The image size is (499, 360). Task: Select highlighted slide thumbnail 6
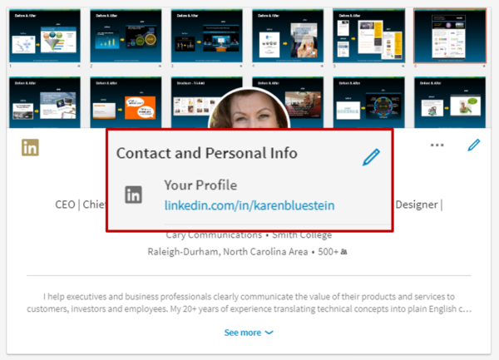point(450,36)
